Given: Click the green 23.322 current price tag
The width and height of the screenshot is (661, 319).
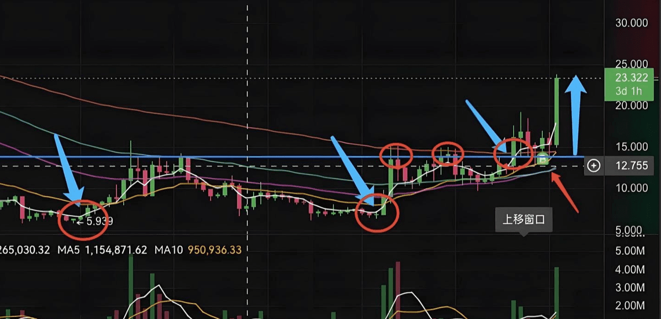Looking at the screenshot, I should [629, 84].
